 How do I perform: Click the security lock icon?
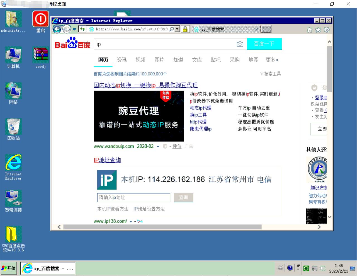tap(185, 29)
